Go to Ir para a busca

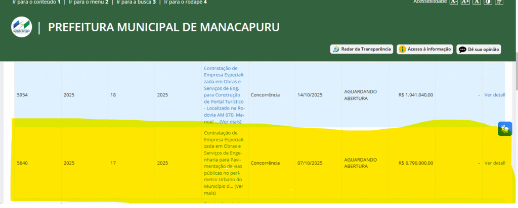pos(136,2)
